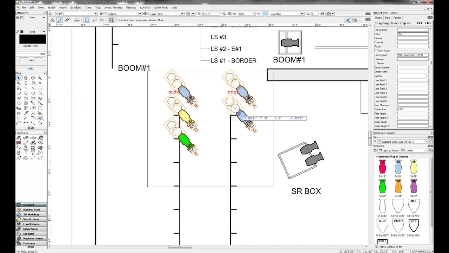
Task: Click the black fill color swatch
Action: 32,39
